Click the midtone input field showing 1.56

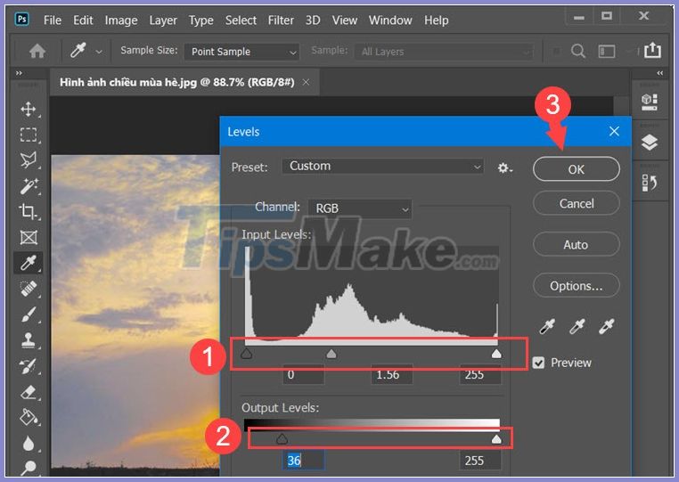[x=391, y=374]
